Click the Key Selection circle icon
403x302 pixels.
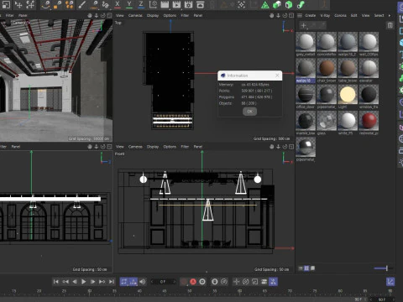point(202,282)
